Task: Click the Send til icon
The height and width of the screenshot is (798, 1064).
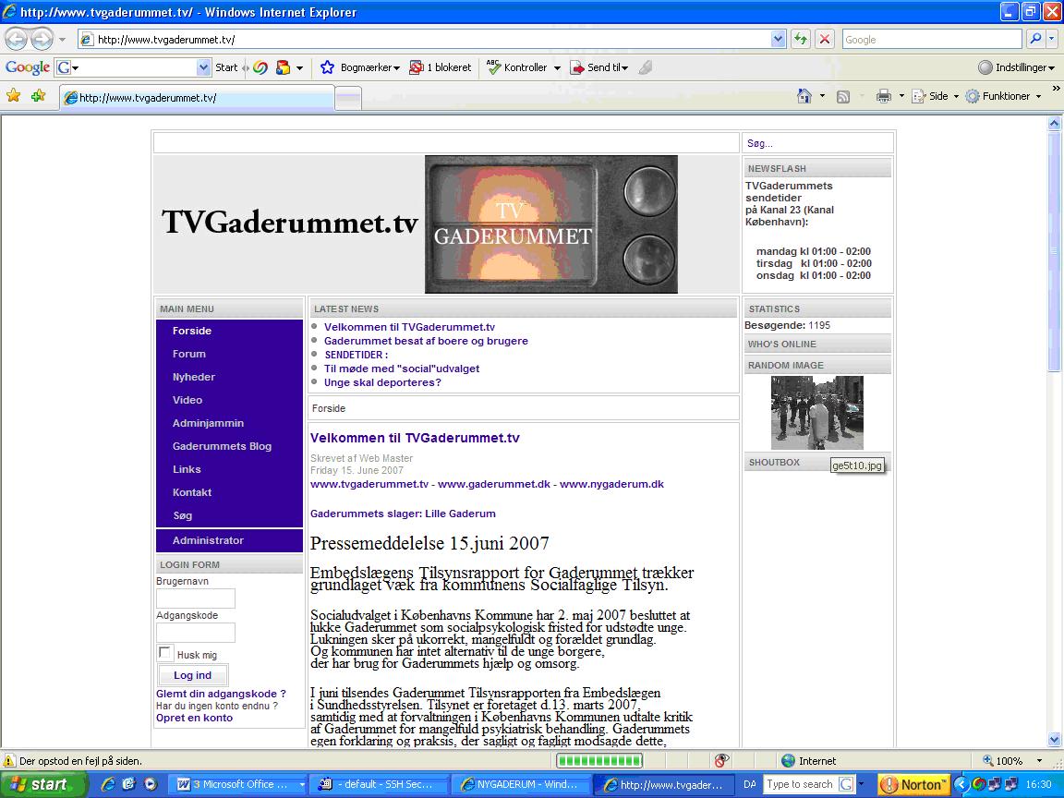Action: pos(576,67)
